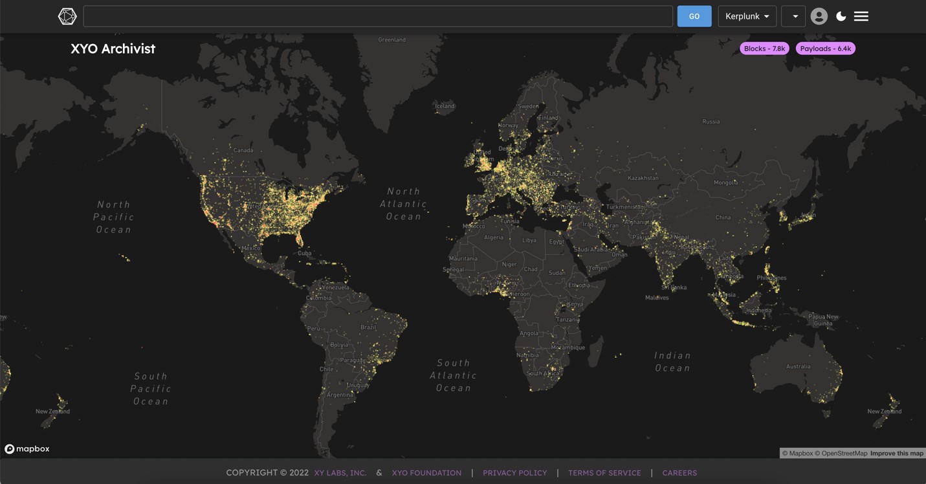This screenshot has height=484, width=926.
Task: Click the Blocks - 7.8k chip
Action: pos(764,49)
